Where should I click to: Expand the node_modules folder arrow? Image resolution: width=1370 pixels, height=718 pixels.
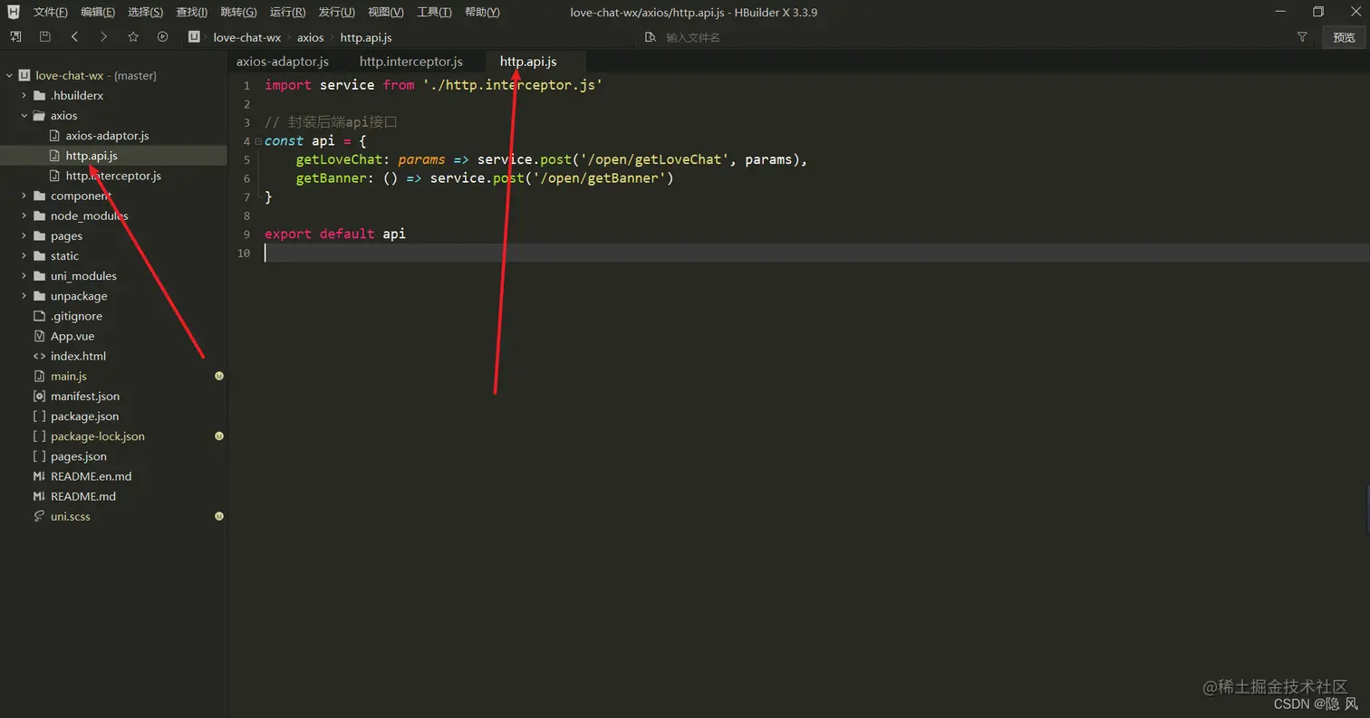coord(24,215)
